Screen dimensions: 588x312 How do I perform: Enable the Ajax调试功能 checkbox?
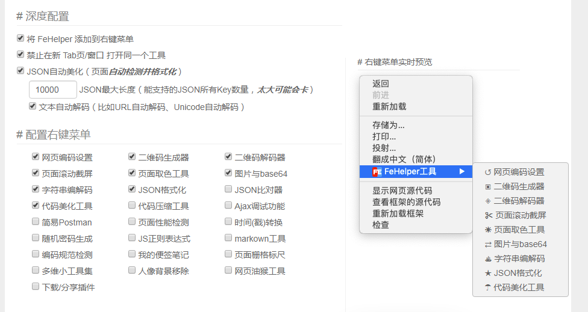[228, 205]
